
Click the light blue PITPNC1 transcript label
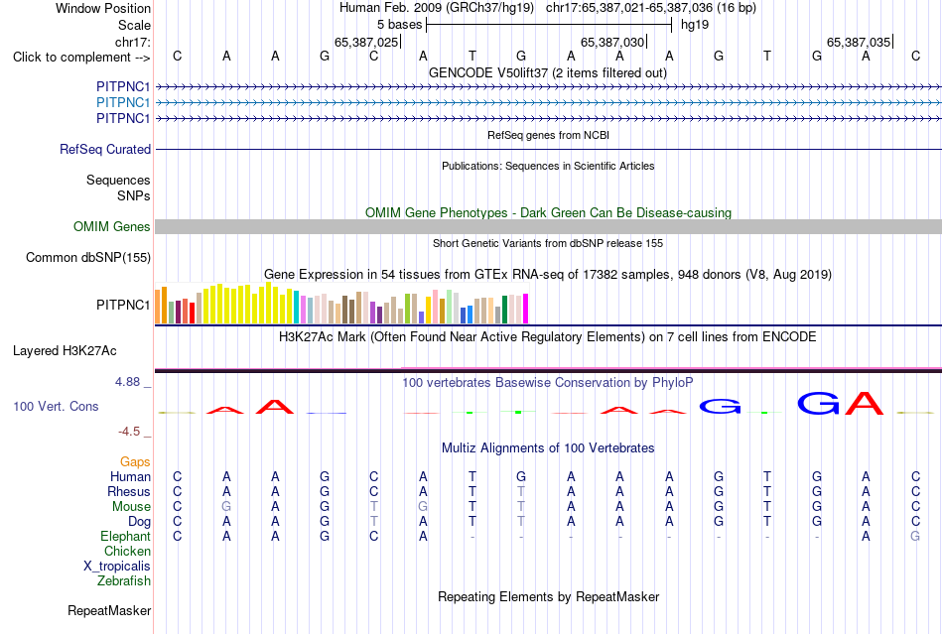[123, 103]
